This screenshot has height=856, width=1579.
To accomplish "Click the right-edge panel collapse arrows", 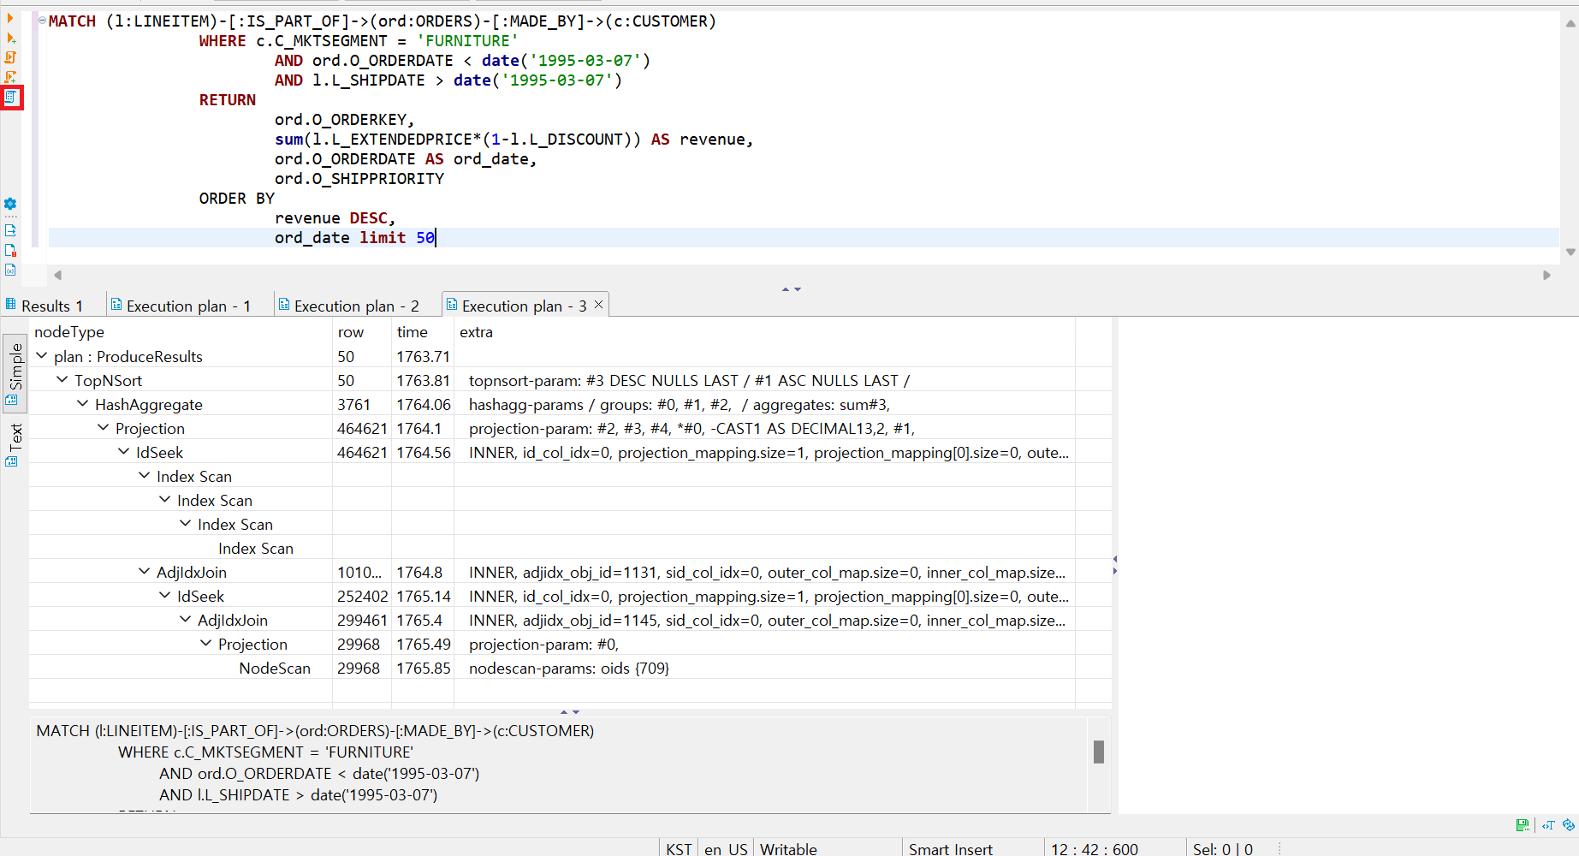I will pos(1114,565).
